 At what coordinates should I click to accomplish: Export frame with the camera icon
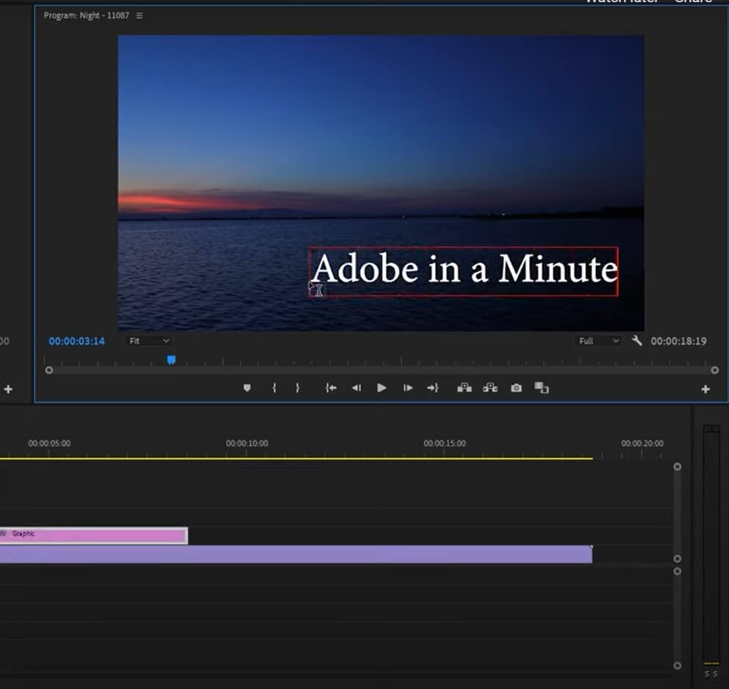click(x=516, y=388)
